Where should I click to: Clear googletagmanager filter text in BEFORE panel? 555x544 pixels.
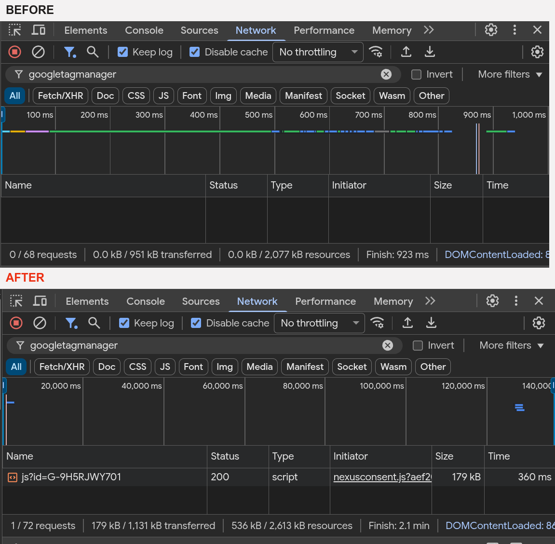click(386, 74)
